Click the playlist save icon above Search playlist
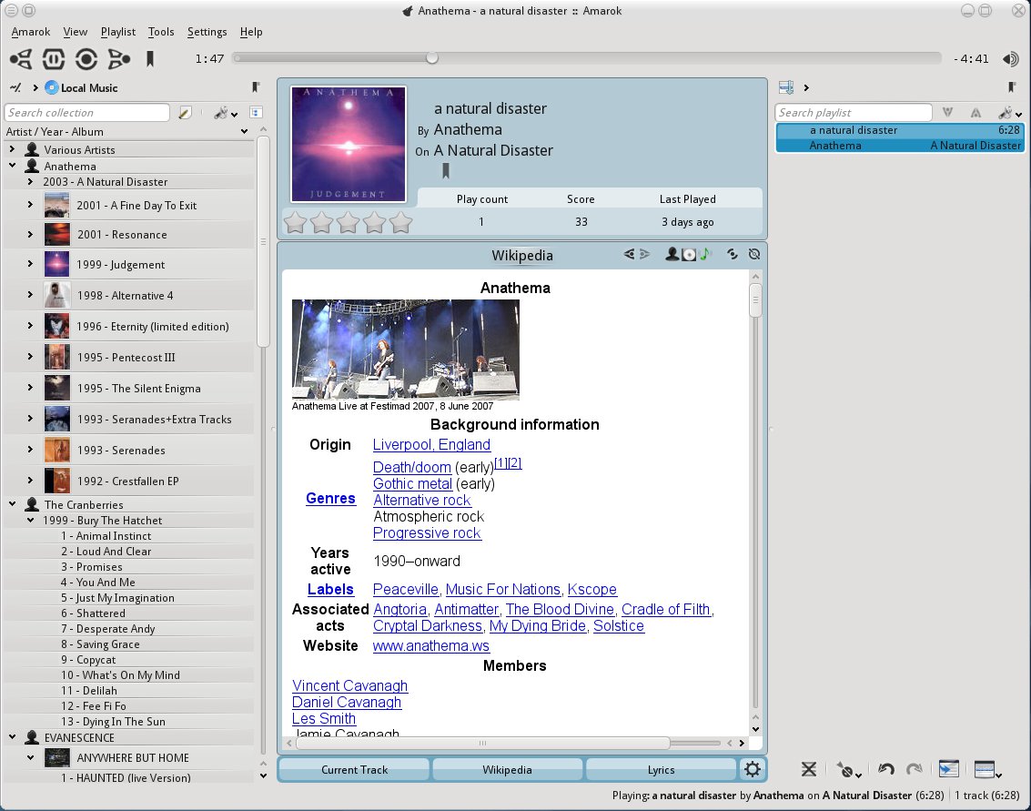Screen dimensions: 1031x811 pyautogui.click(x=785, y=87)
